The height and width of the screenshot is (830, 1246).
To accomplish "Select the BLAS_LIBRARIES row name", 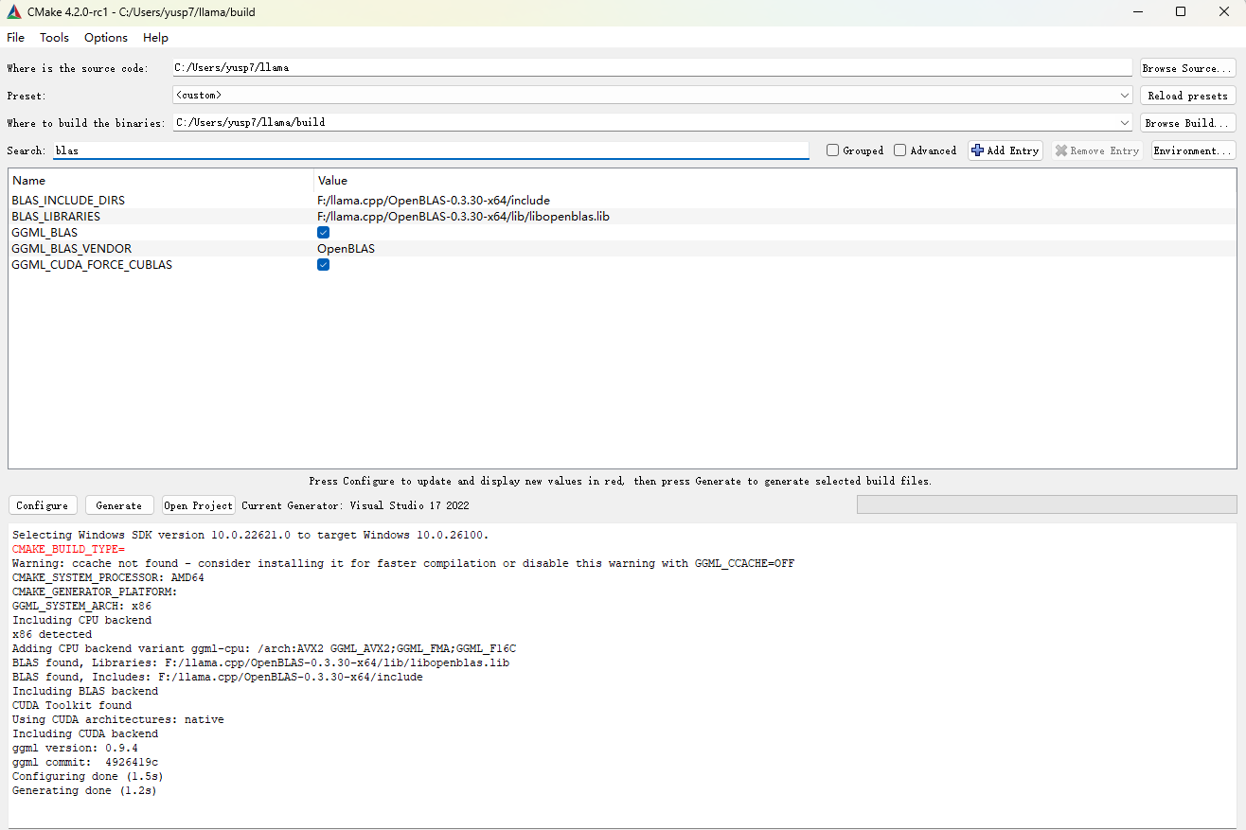I will [x=56, y=217].
